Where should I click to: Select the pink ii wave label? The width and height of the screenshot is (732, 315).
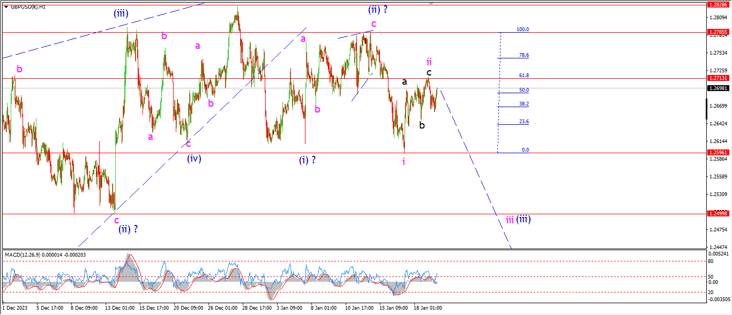tap(429, 61)
